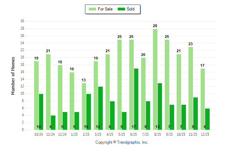
Task: Click the 11/25 For Sale bar
Action: pos(191,88)
